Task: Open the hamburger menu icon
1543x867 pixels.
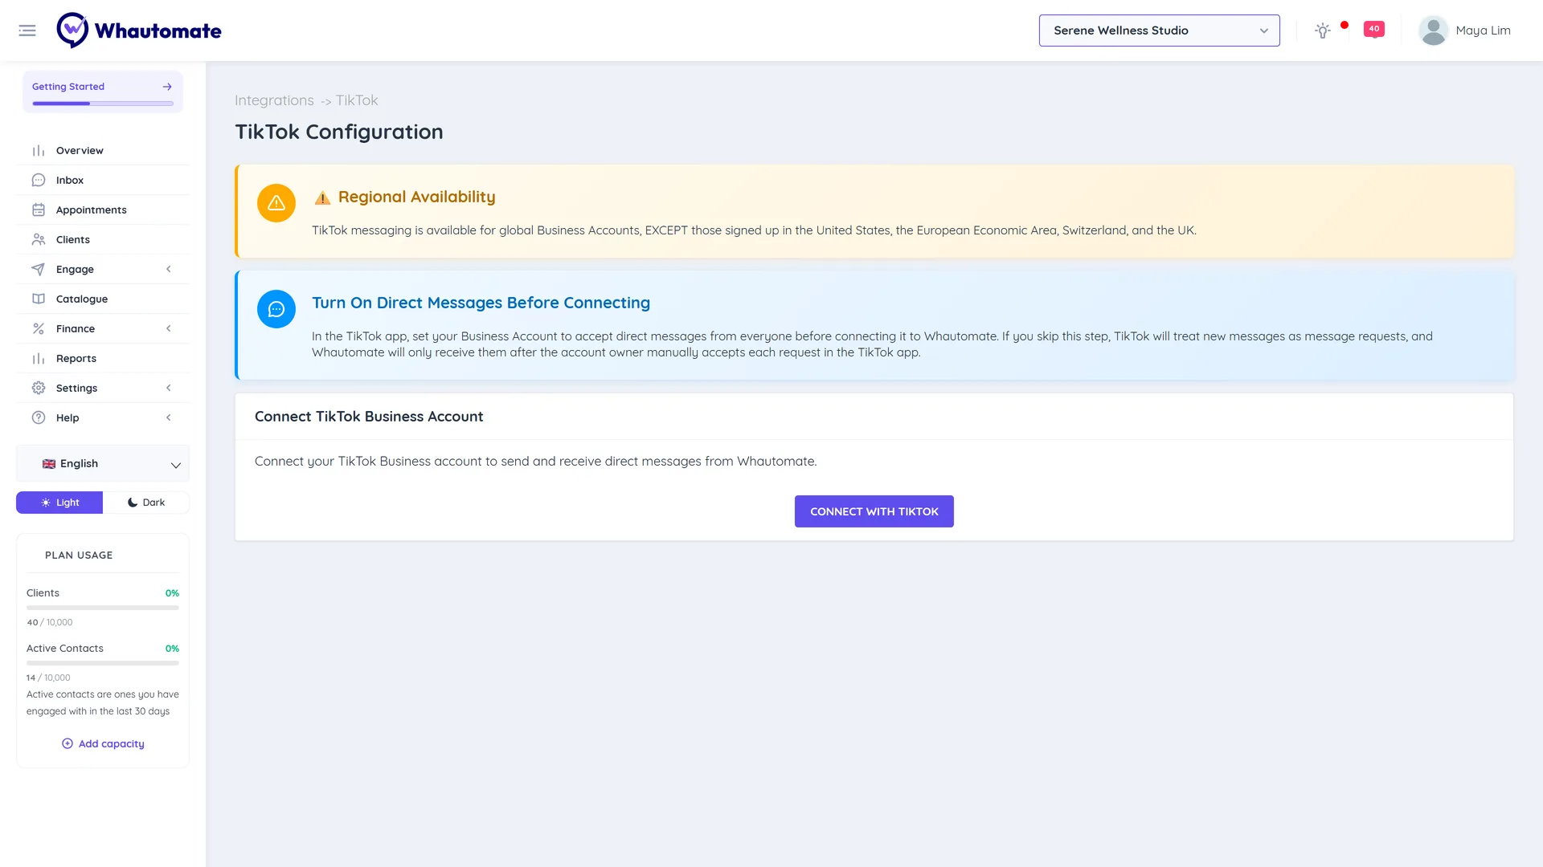Action: (27, 31)
